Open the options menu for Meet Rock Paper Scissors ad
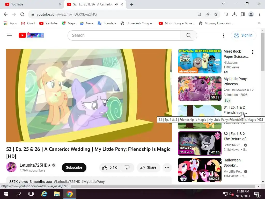The height and width of the screenshot is (199, 265). (x=253, y=52)
